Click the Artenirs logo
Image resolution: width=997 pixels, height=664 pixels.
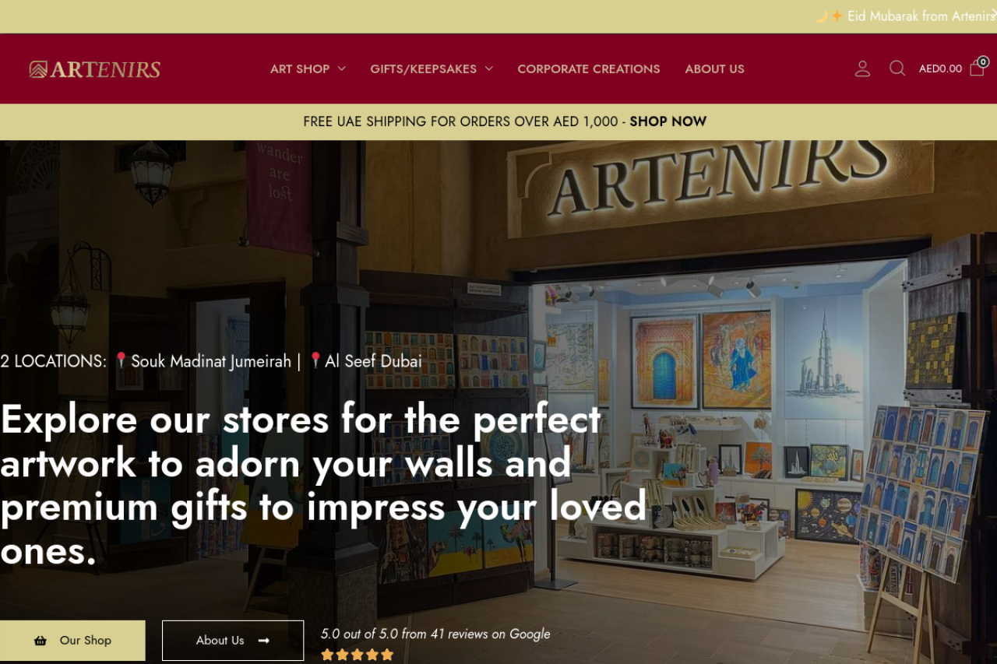tap(95, 69)
